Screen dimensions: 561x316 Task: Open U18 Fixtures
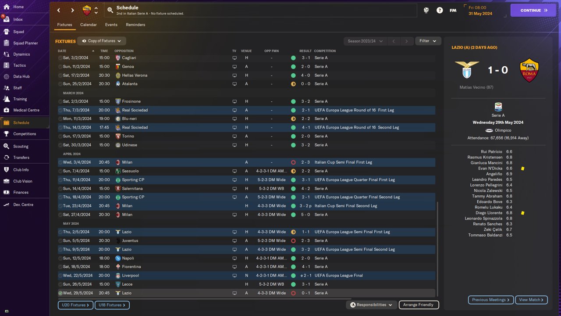tap(112, 305)
